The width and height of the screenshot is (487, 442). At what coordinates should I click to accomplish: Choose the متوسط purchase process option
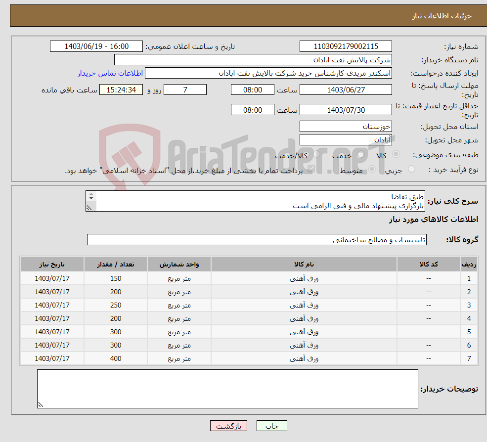pyautogui.click(x=372, y=169)
